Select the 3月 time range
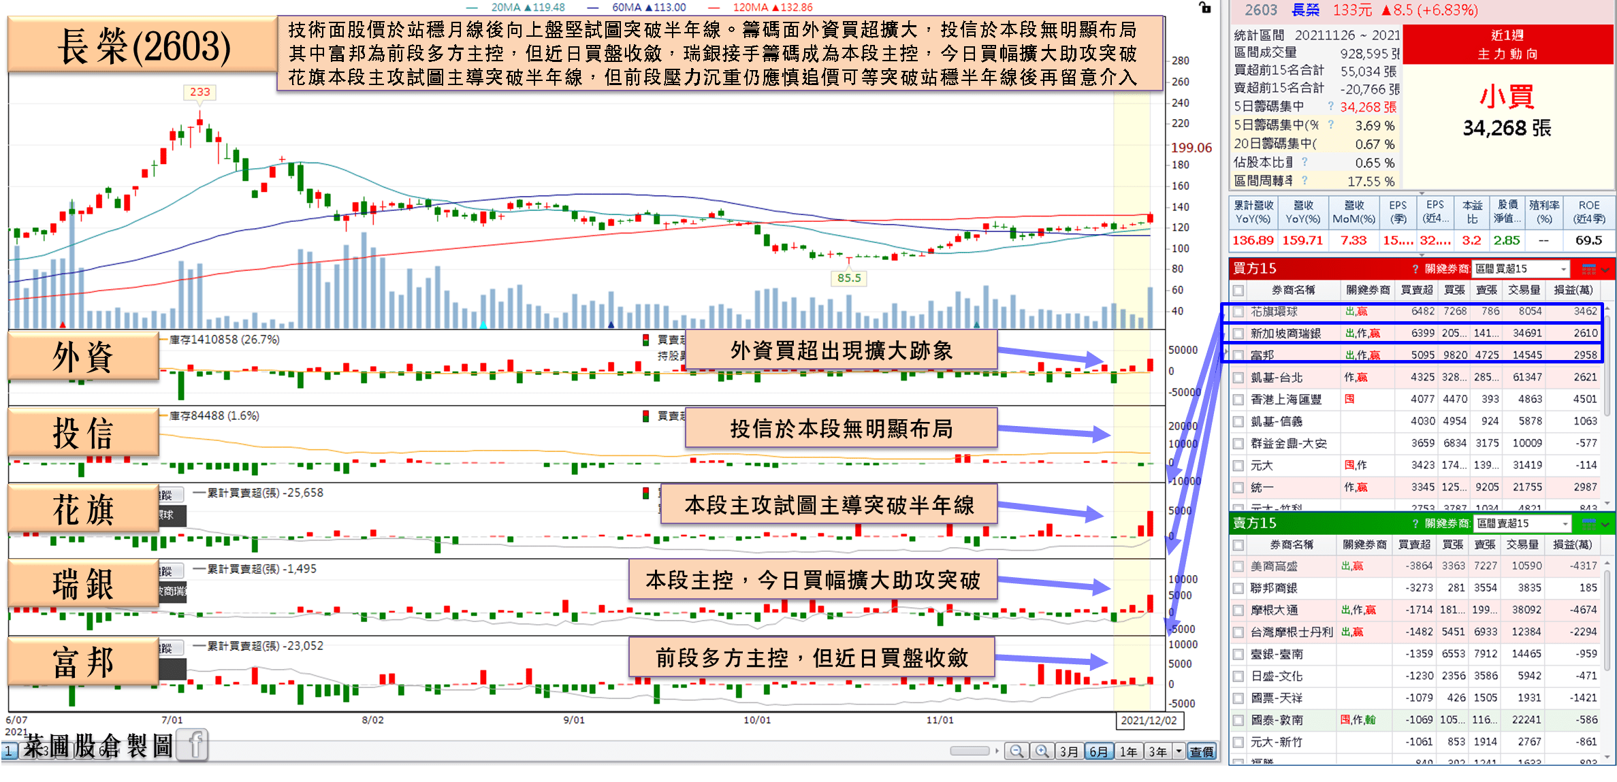 point(1069,751)
